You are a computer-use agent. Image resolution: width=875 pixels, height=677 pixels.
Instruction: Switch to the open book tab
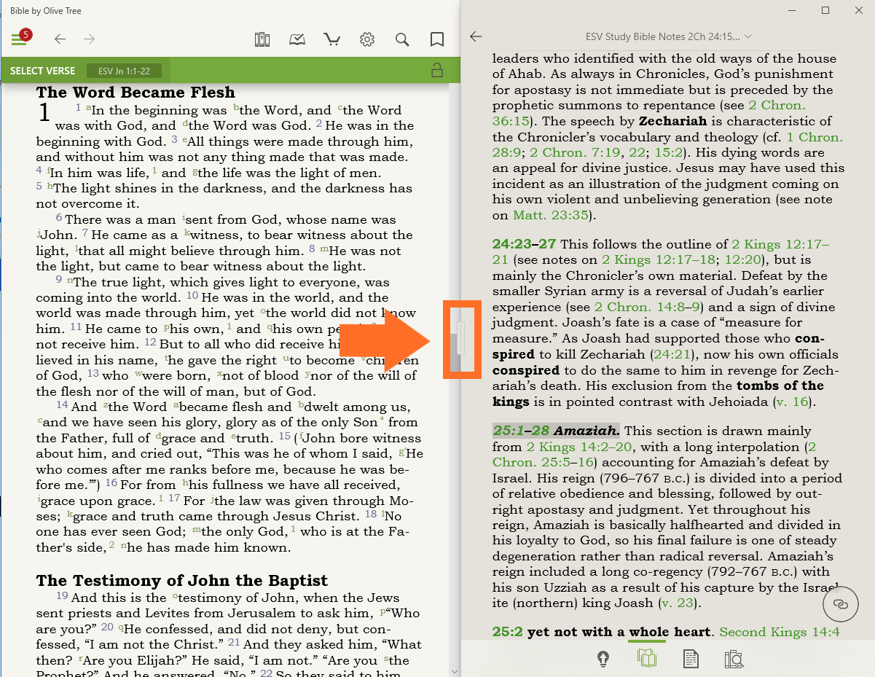pyautogui.click(x=647, y=659)
